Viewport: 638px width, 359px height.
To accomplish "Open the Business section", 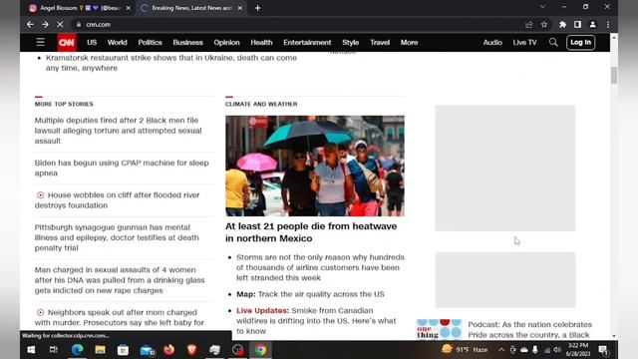I will coord(188,42).
